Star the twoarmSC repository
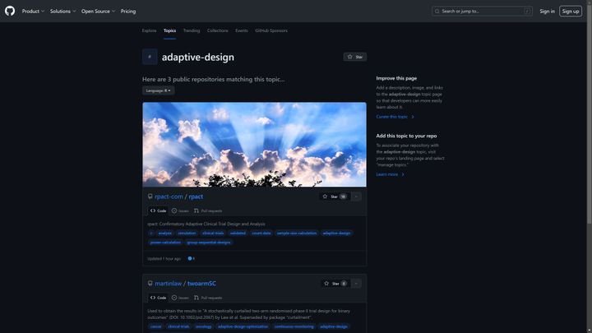This screenshot has height=333, width=592. (x=335, y=283)
